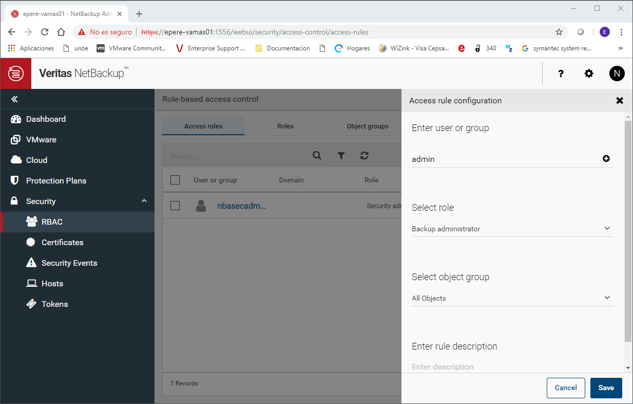Open the help question mark icon
The width and height of the screenshot is (633, 404).
[561, 74]
